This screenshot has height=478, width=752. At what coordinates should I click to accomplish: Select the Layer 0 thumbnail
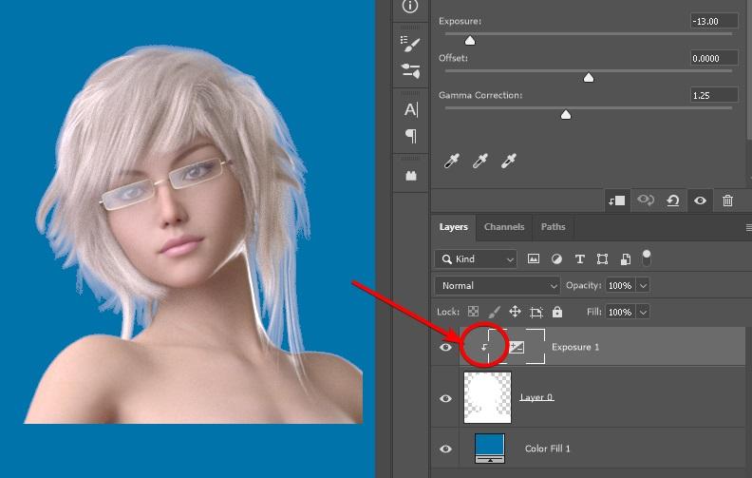[487, 397]
